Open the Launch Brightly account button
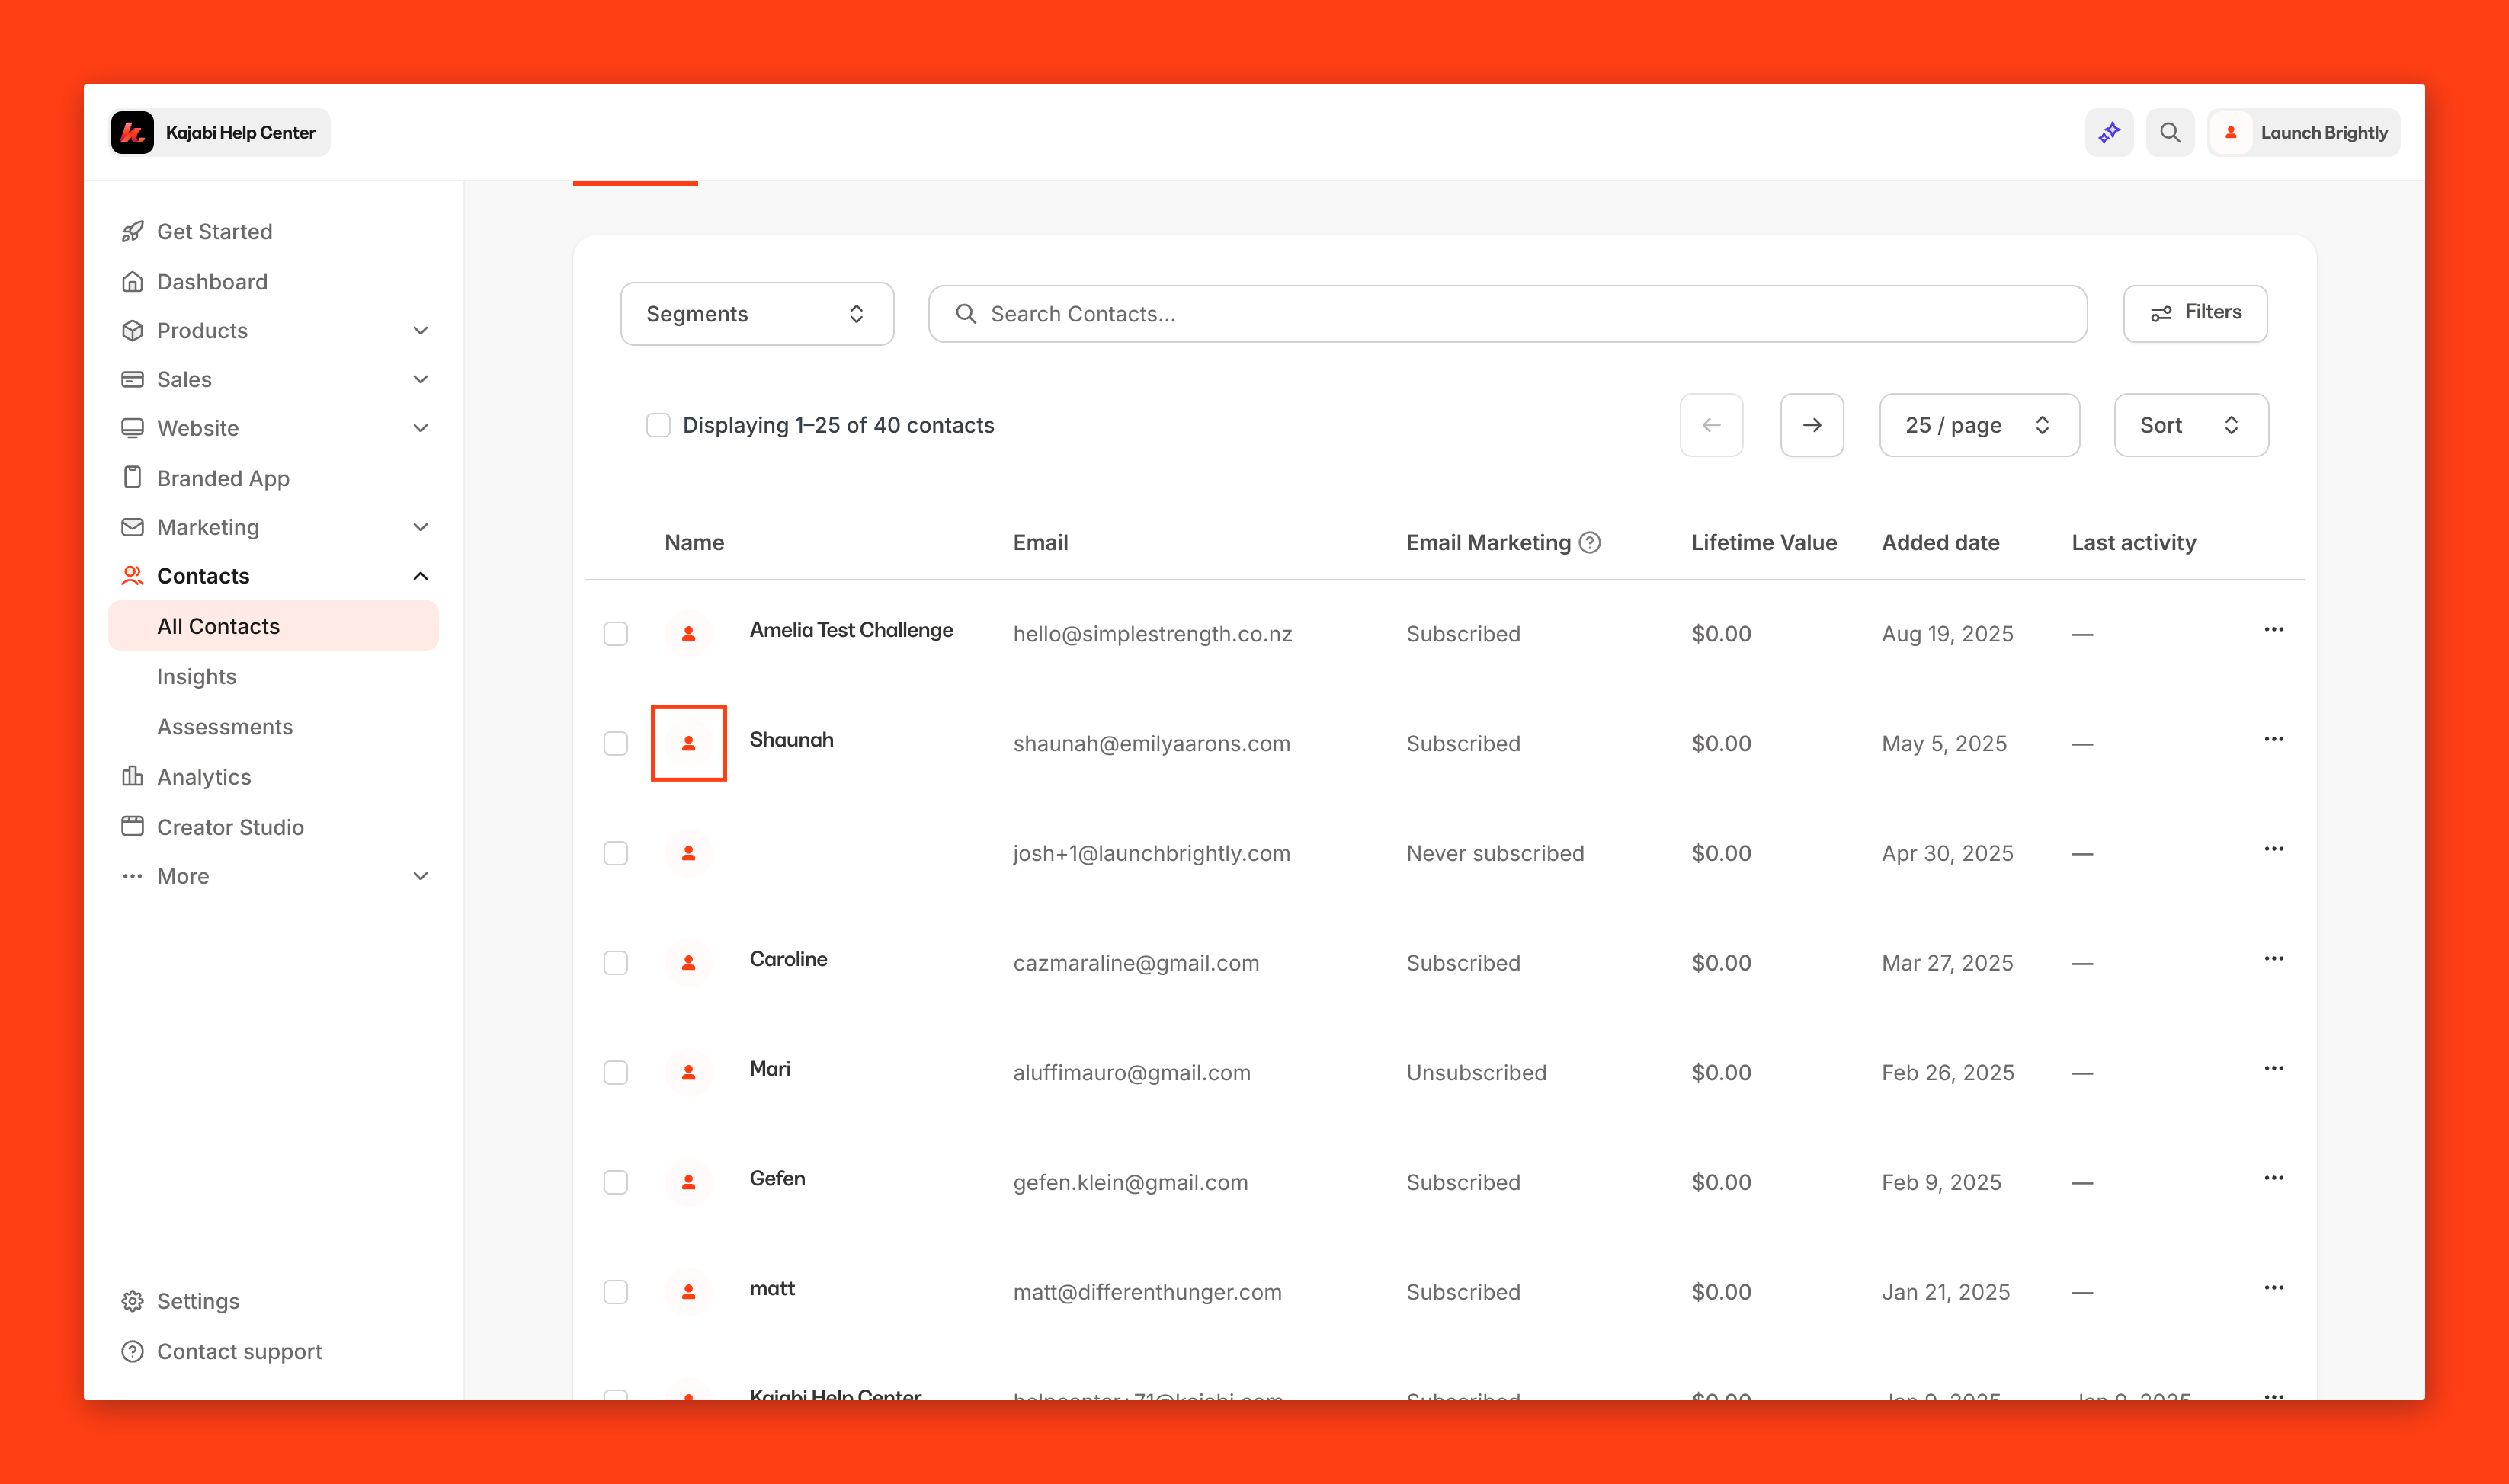Image resolution: width=2509 pixels, height=1484 pixels. pyautogui.click(x=2304, y=133)
